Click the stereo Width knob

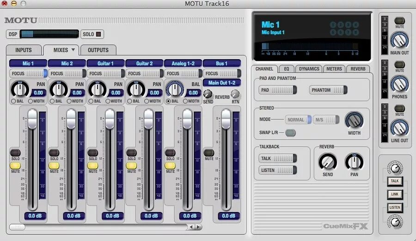354,120
